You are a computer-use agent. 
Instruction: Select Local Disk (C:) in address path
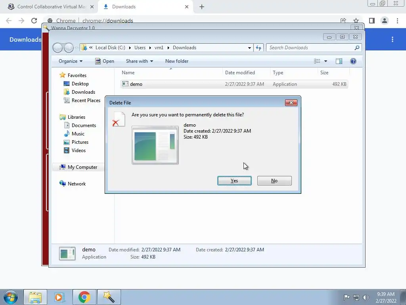tap(110, 48)
